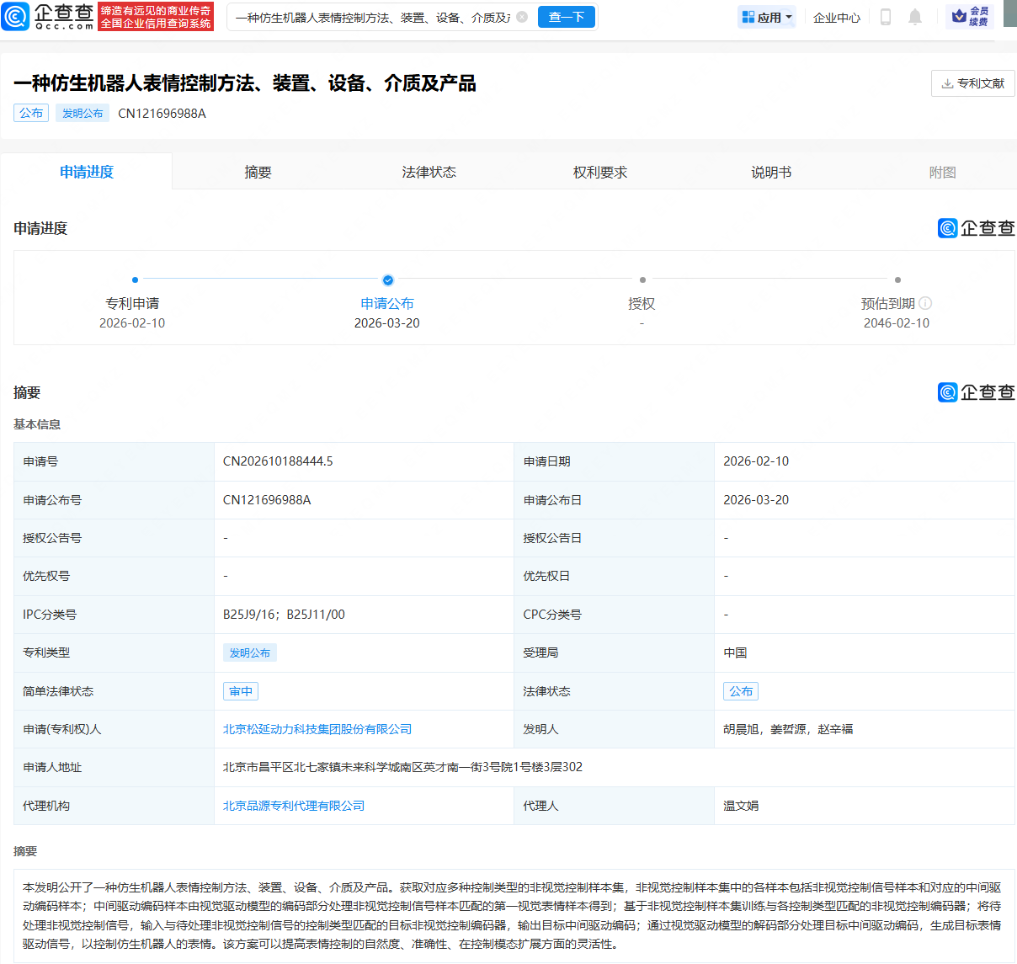Switch to the 法律状态 tab
The image size is (1017, 964).
pyautogui.click(x=429, y=172)
